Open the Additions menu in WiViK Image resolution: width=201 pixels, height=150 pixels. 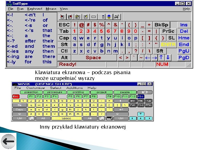point(75,88)
